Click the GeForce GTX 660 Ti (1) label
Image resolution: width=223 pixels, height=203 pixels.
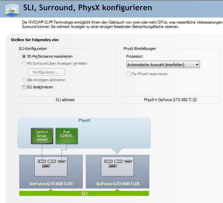coord(51,184)
